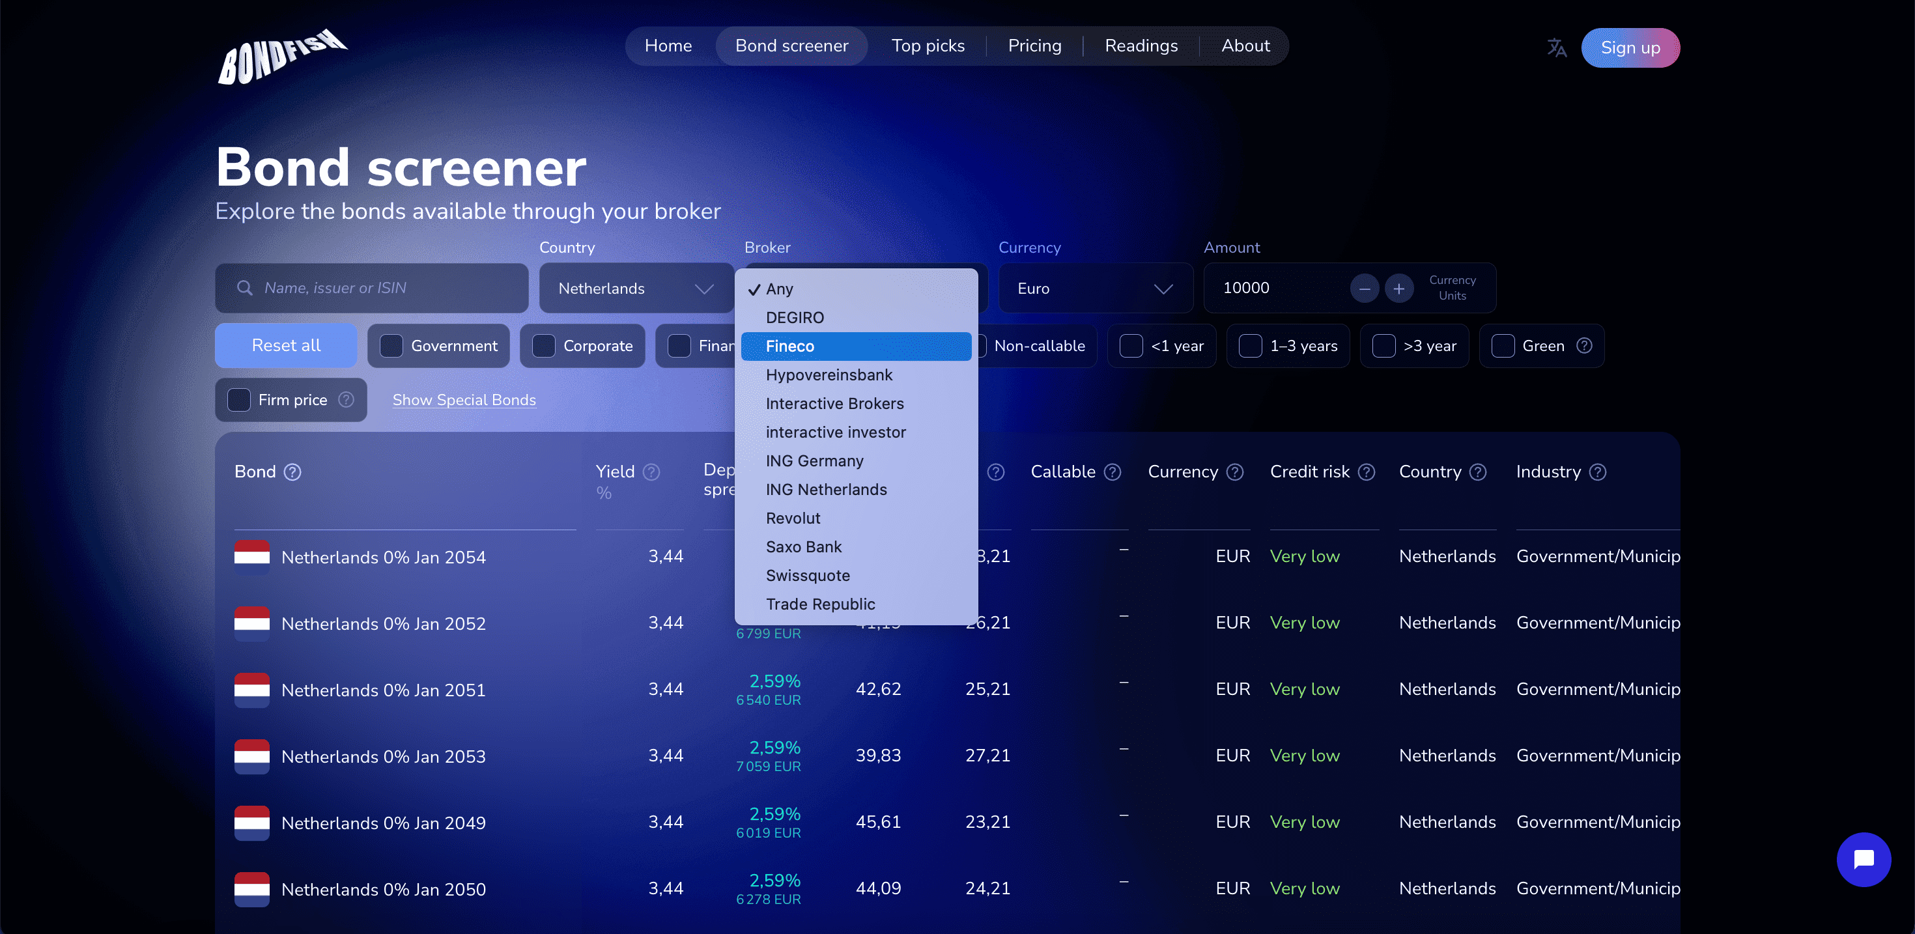Click the chat bubble icon
Viewport: 1915px width, 934px height.
tap(1864, 860)
